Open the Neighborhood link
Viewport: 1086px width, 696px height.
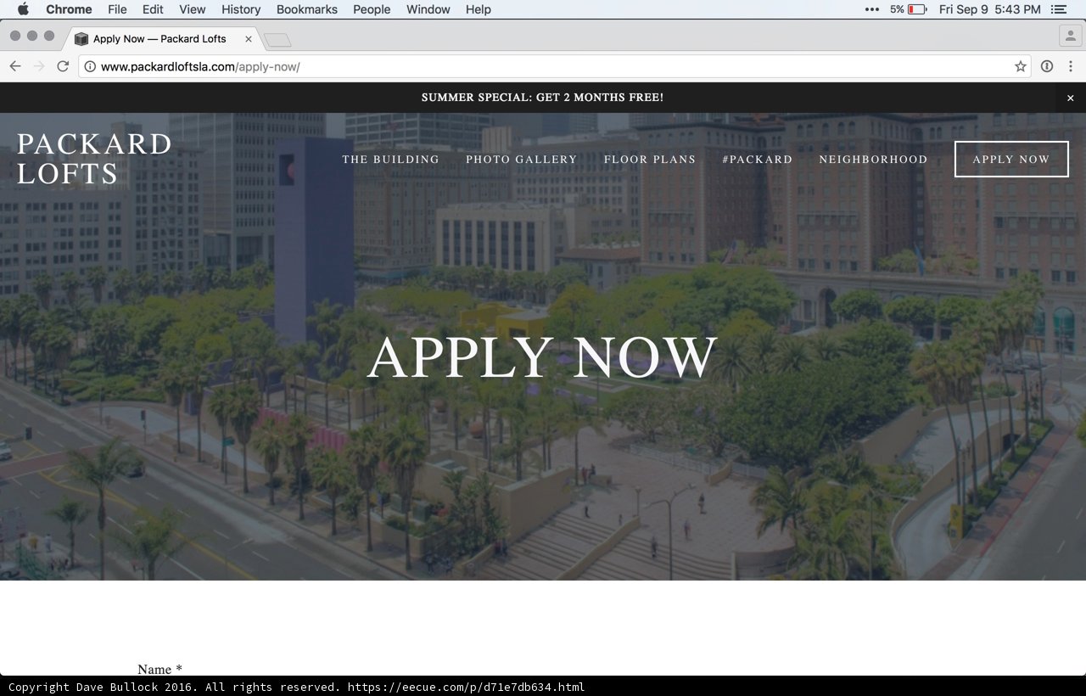click(x=873, y=160)
